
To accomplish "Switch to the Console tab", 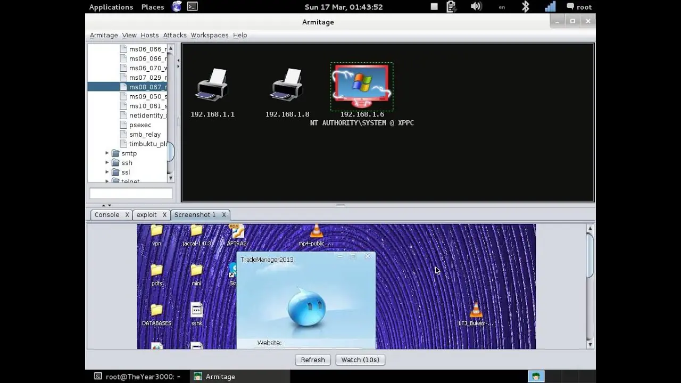I will tap(107, 215).
